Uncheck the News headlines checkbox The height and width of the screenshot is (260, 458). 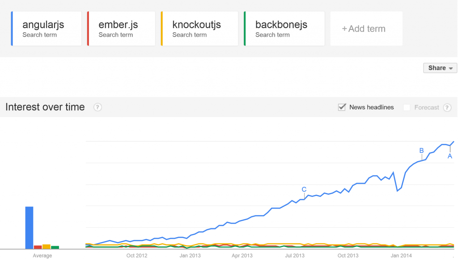[342, 107]
